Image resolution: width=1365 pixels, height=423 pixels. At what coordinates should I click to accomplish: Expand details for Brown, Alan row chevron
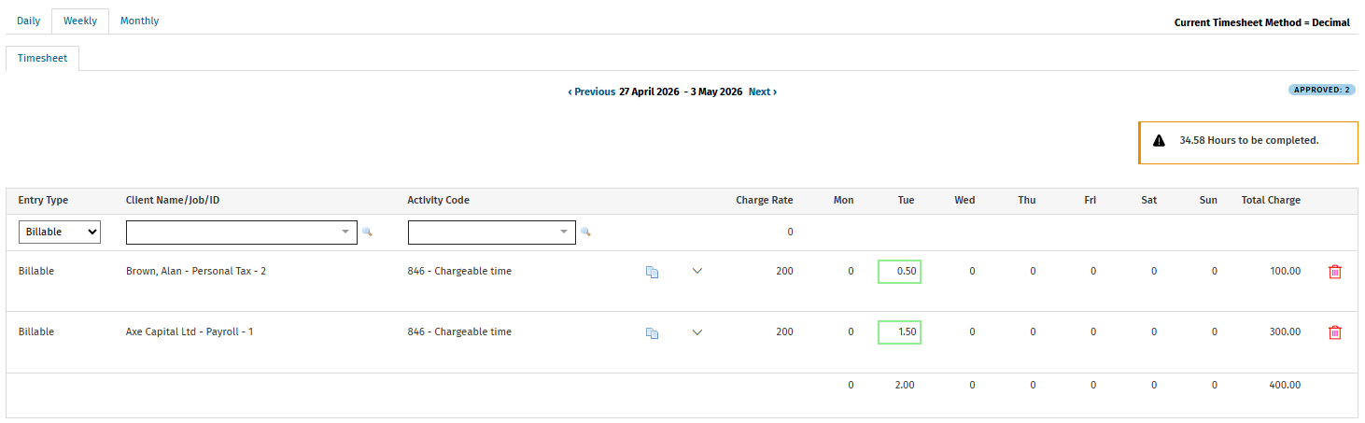697,272
